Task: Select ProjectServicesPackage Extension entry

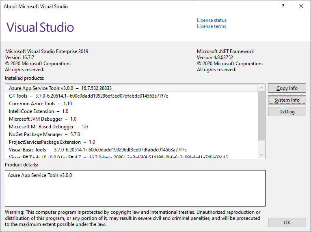Action: point(132,142)
